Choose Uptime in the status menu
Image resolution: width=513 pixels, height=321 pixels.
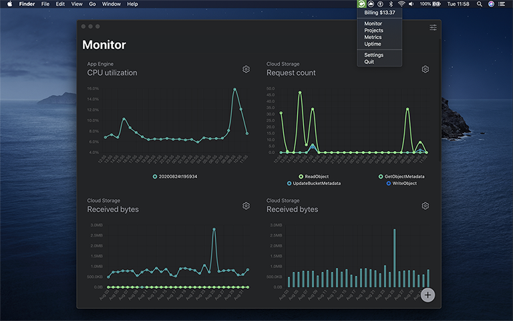click(x=373, y=44)
